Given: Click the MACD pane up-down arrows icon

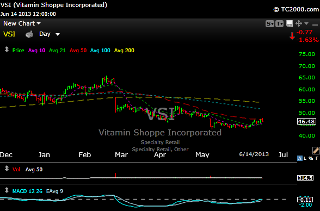Looking at the screenshot, I should point(7,190).
